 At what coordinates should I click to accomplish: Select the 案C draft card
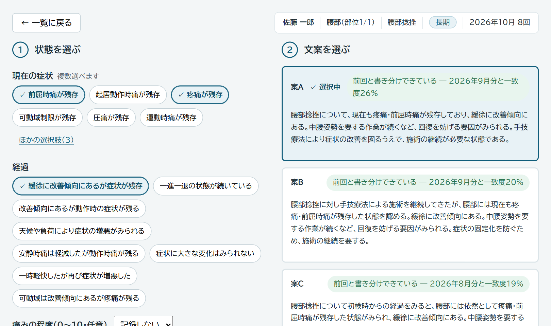[410, 298]
